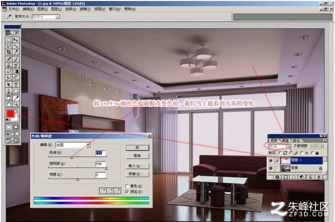Image resolution: width=335 pixels, height=222 pixels.
Task: Click the red foreground color swatch
Action: click(x=10, y=113)
